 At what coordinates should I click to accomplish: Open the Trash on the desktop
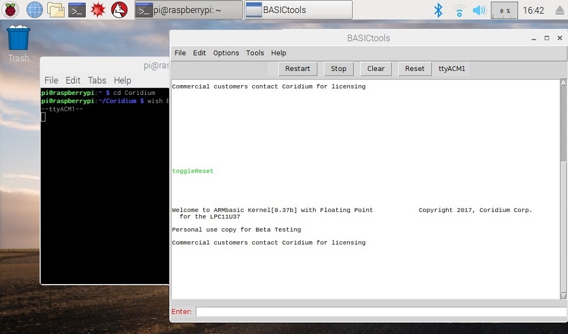click(18, 40)
